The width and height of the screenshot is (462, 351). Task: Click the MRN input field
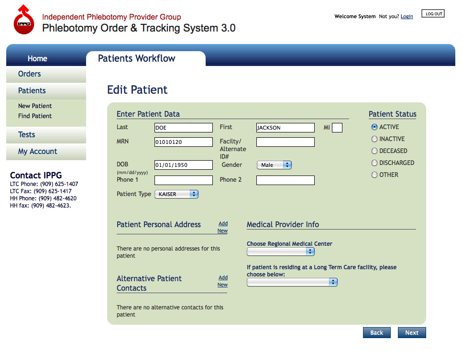point(183,142)
